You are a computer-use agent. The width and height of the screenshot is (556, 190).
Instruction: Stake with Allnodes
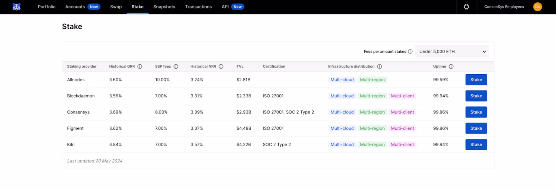point(476,80)
